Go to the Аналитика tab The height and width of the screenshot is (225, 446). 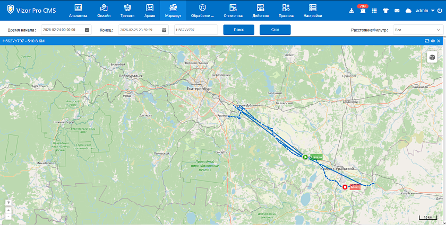(x=78, y=10)
